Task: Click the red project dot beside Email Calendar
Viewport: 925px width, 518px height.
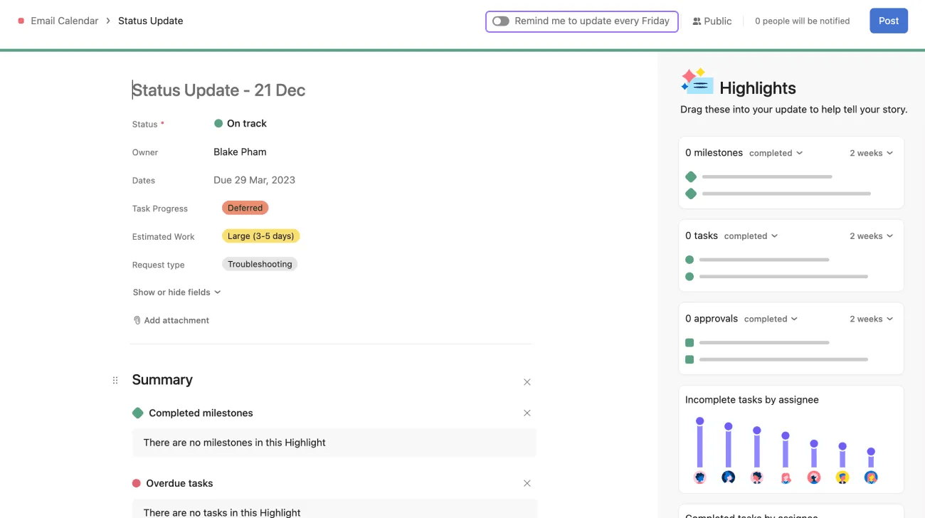Action: click(x=19, y=21)
